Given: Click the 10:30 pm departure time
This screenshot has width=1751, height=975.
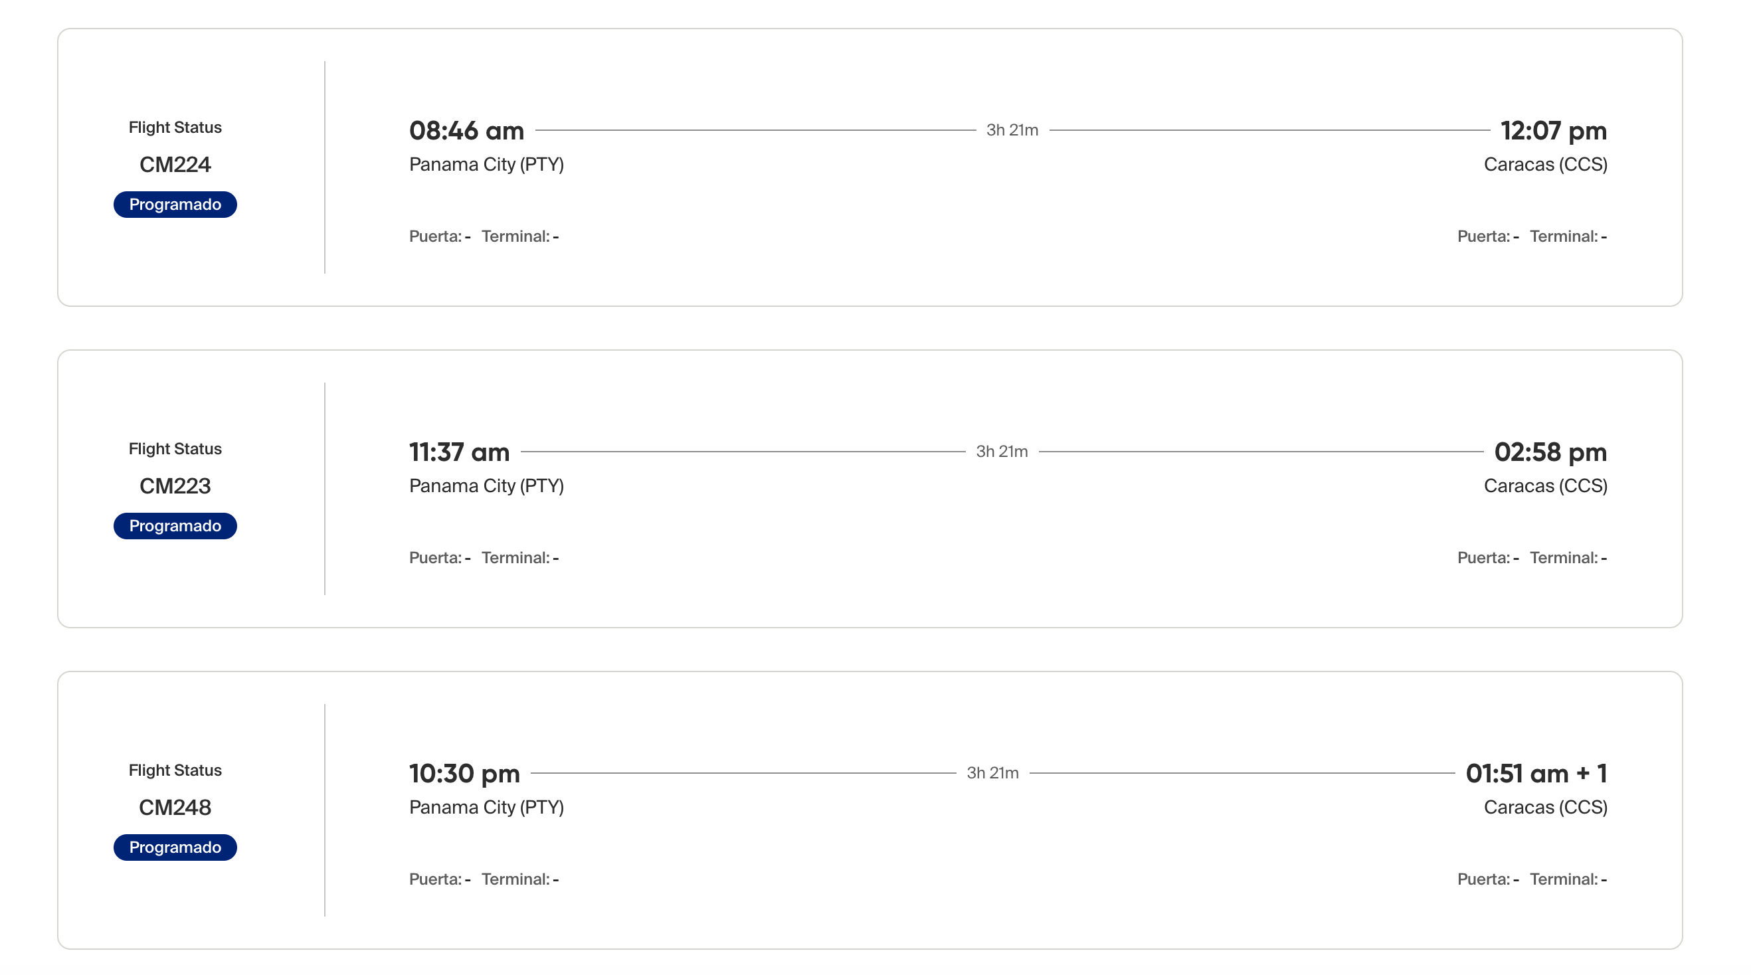Looking at the screenshot, I should tap(464, 773).
